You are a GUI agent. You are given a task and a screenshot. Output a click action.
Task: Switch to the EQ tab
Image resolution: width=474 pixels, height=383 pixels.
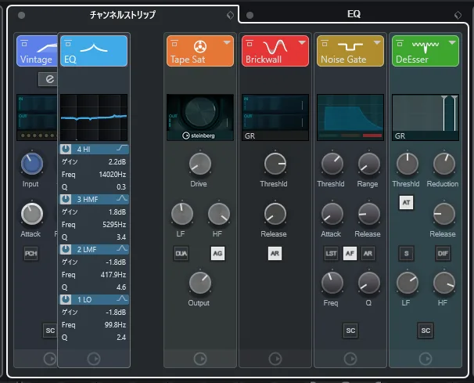(x=354, y=14)
